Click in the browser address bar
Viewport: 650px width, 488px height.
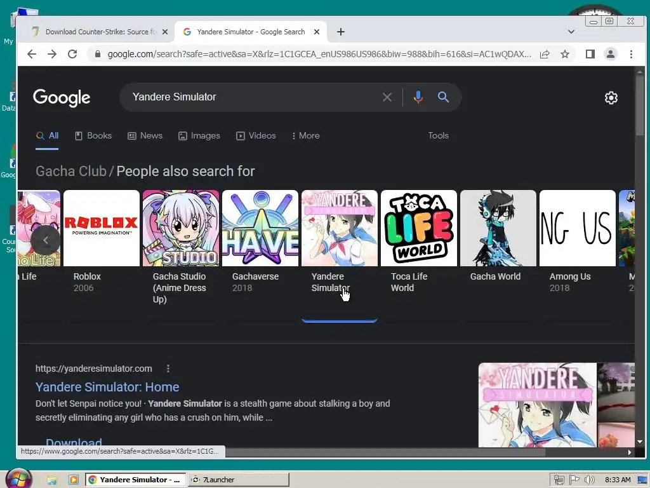[319, 54]
